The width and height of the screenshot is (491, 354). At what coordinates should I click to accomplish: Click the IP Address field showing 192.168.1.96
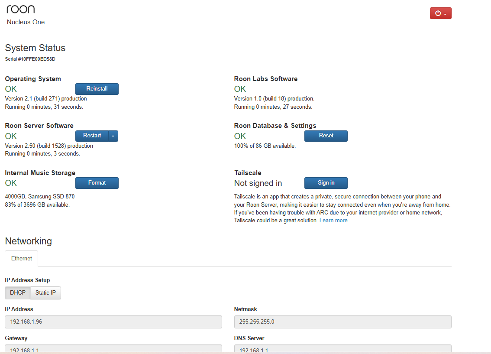[x=113, y=322]
